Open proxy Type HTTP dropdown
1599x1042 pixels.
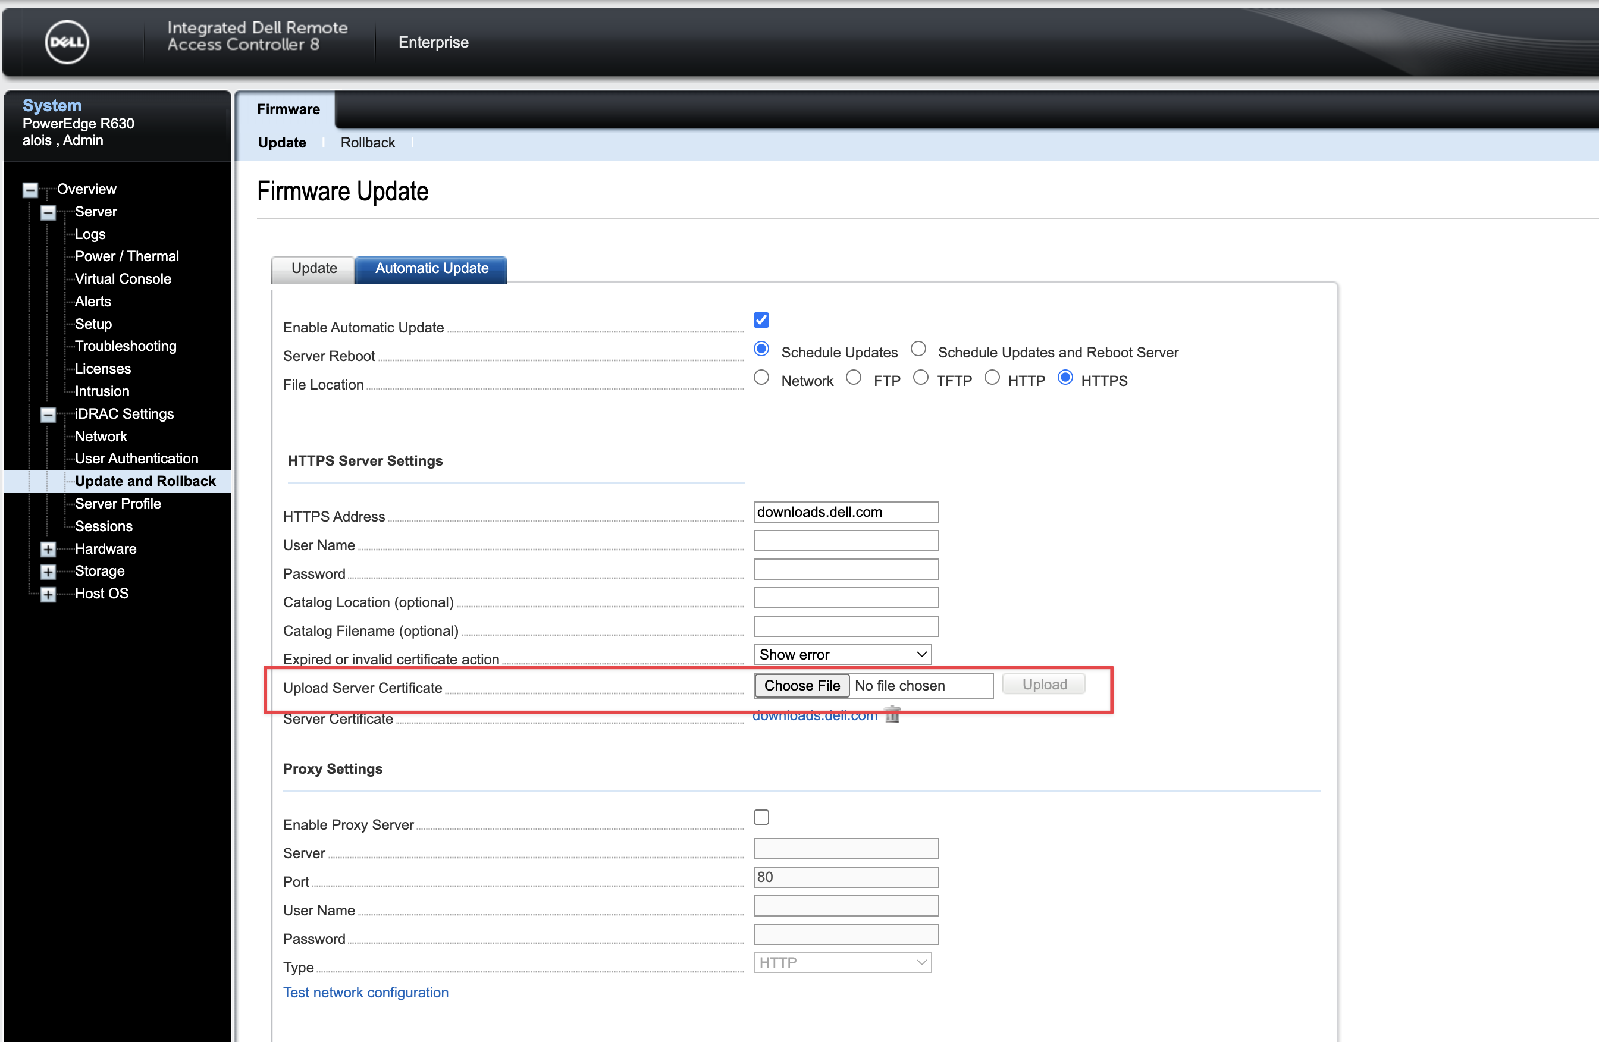(842, 962)
